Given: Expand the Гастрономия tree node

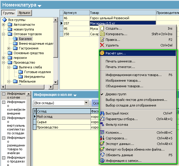Looking at the screenshot, I should [x=9, y=49].
